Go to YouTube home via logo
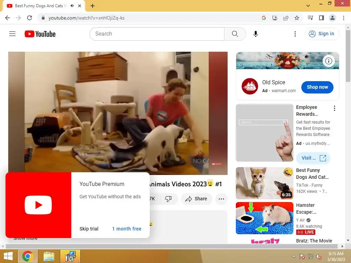The height and width of the screenshot is (263, 351). [40, 34]
